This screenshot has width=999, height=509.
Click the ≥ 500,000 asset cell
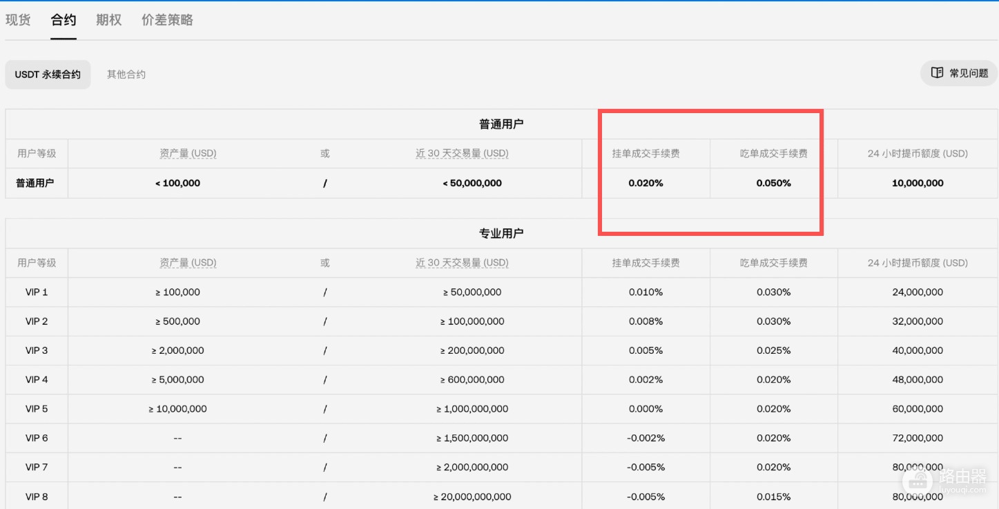(177, 321)
